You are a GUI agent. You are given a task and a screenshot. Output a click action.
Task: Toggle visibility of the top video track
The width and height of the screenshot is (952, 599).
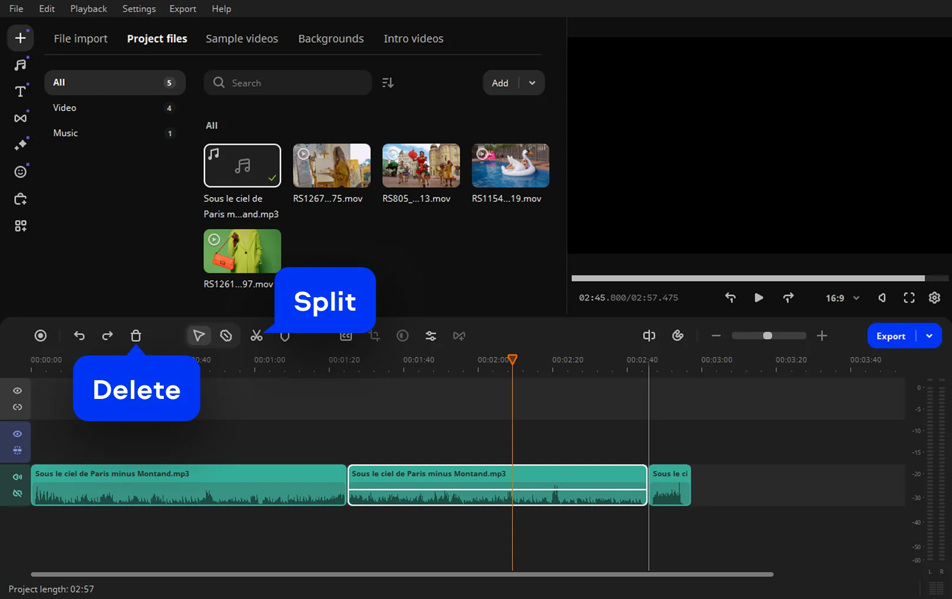click(x=18, y=391)
